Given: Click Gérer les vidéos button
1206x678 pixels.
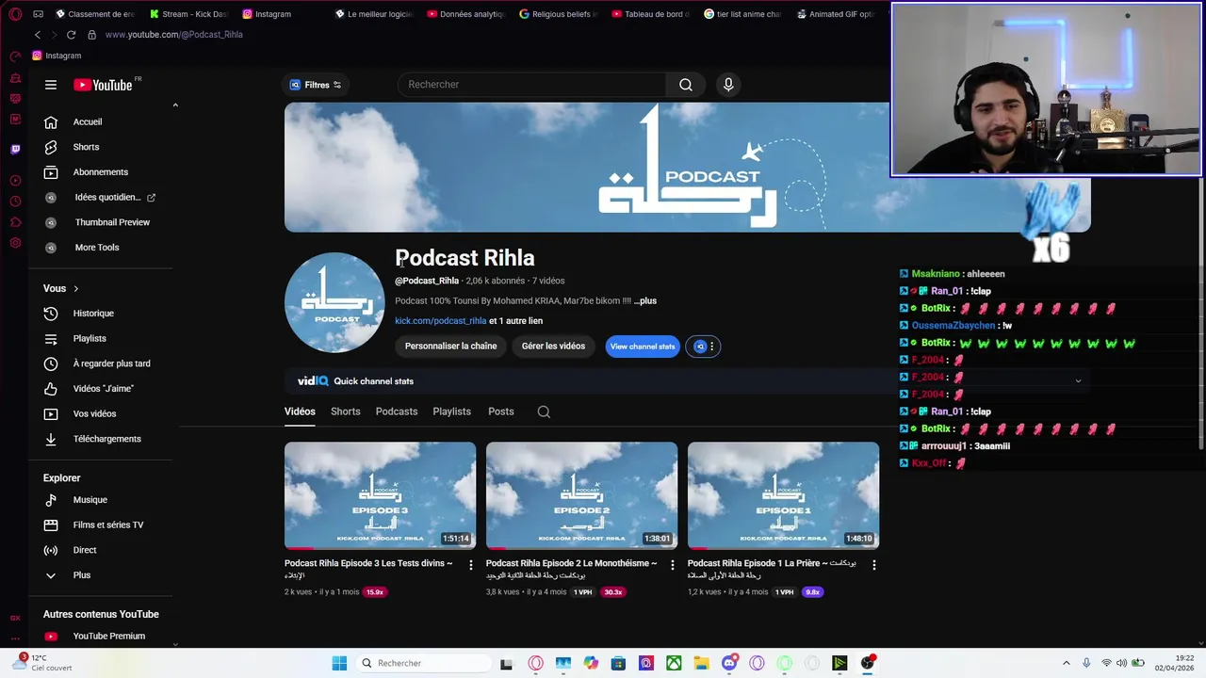Looking at the screenshot, I should click(553, 347).
